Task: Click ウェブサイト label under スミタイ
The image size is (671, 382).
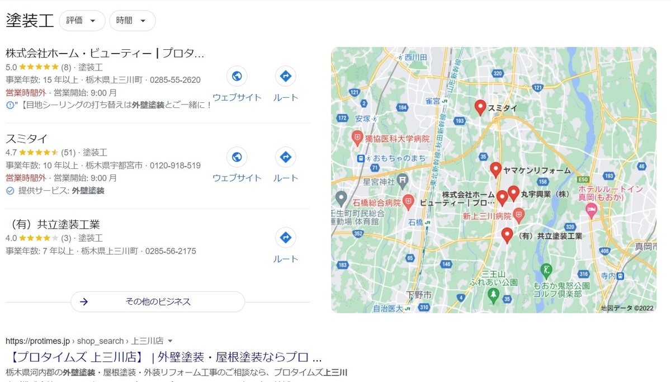Action: tap(237, 178)
